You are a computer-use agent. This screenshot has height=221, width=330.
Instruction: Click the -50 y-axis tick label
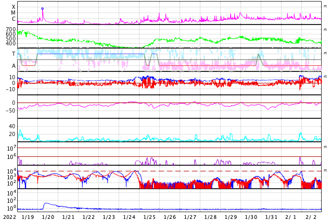pyautogui.click(x=10, y=110)
